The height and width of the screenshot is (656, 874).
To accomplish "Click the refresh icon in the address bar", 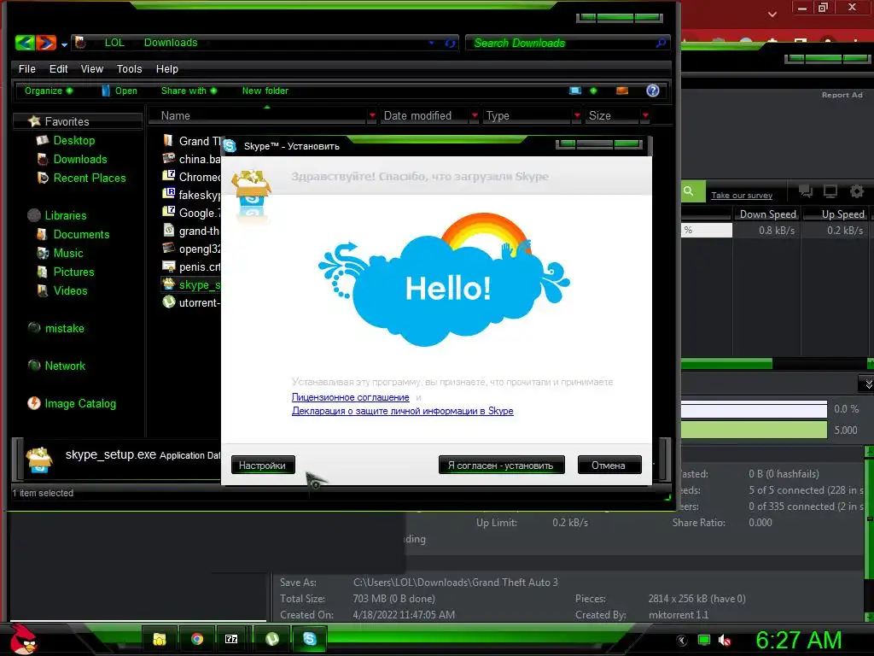I will (x=450, y=43).
